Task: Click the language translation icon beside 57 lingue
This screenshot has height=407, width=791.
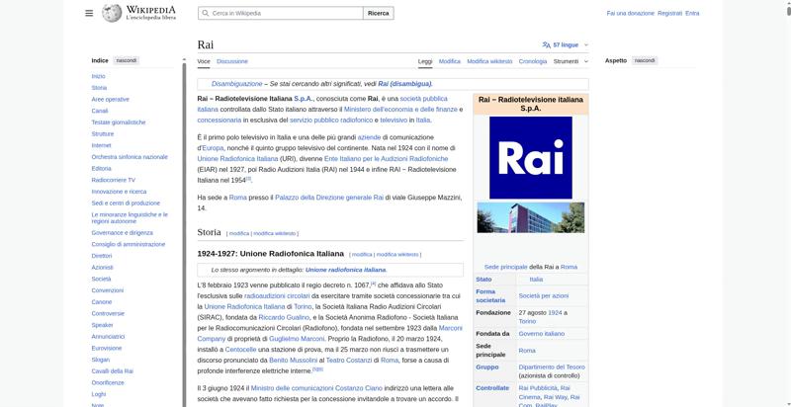Action: [547, 45]
